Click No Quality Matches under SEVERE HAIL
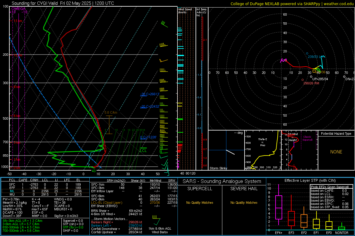This screenshot has width=355, height=236. point(244,203)
